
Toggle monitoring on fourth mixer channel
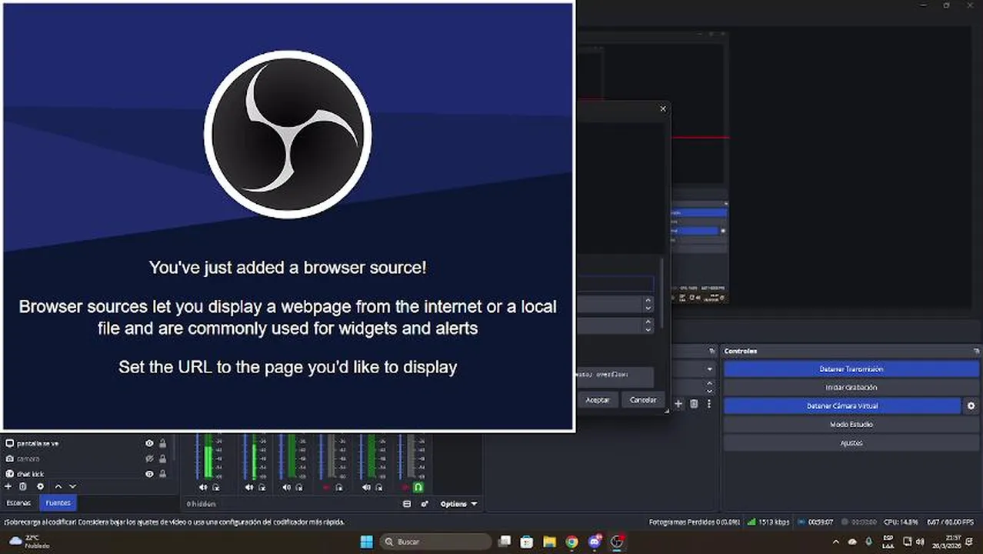[339, 488]
